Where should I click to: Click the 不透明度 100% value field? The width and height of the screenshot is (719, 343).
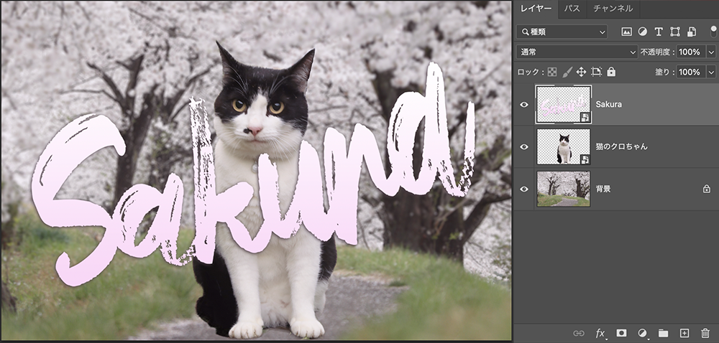click(692, 52)
